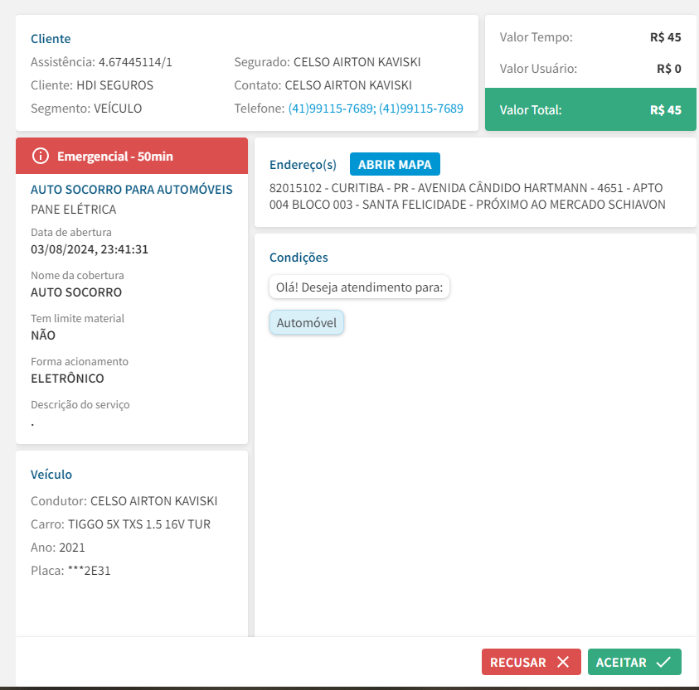Image resolution: width=699 pixels, height=690 pixels.
Task: Click the info icon in Emergencial banner
Action: (40, 156)
